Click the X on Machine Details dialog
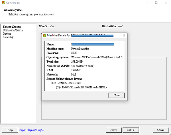 point(124,35)
